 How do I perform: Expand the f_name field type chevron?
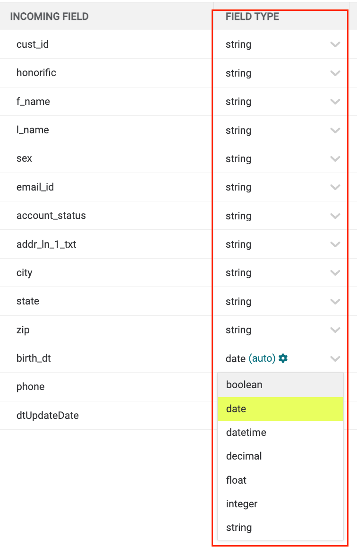point(335,101)
